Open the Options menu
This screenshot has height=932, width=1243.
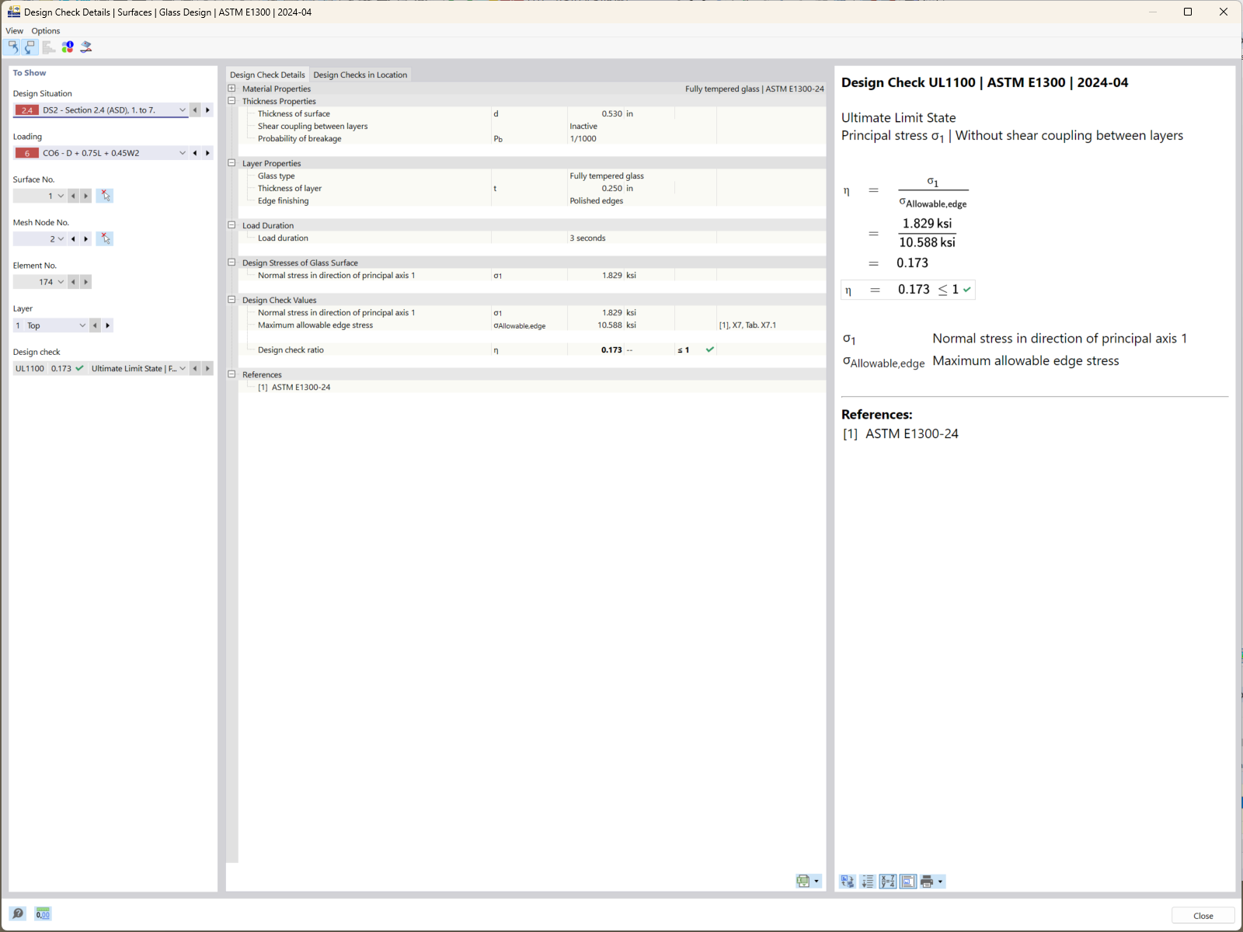(45, 30)
